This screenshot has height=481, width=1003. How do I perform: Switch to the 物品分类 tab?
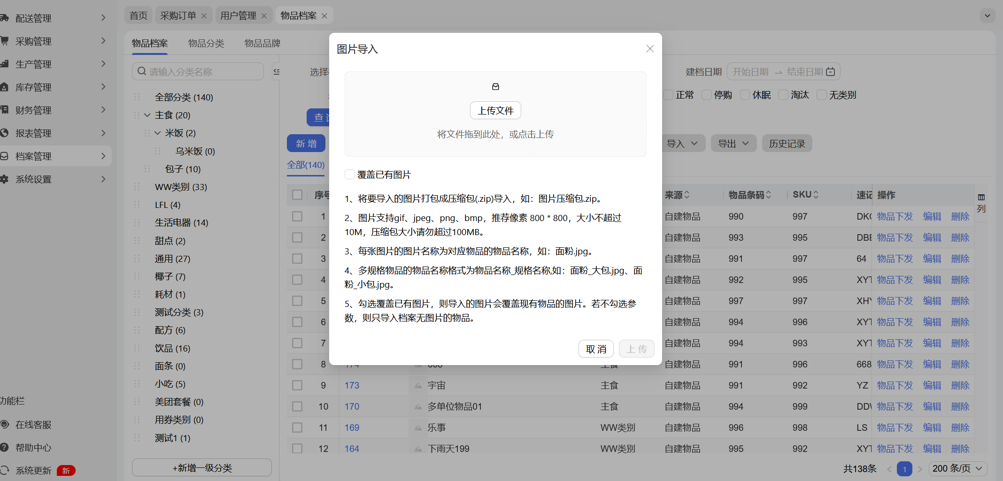(x=206, y=43)
